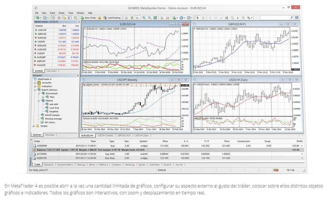Open the MetaEditor yellow book icon
Image resolution: width=328 pixels, height=202 pixels.
tap(99, 18)
